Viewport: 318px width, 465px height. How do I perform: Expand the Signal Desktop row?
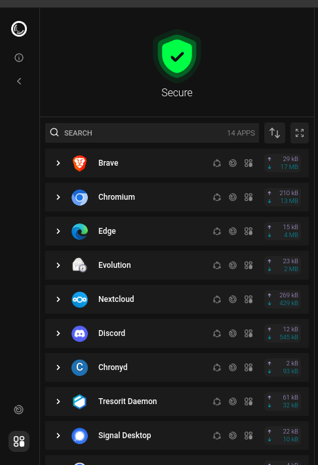point(58,436)
